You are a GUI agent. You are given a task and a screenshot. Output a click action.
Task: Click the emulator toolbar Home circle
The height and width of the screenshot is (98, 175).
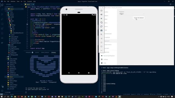[x=101, y=42]
